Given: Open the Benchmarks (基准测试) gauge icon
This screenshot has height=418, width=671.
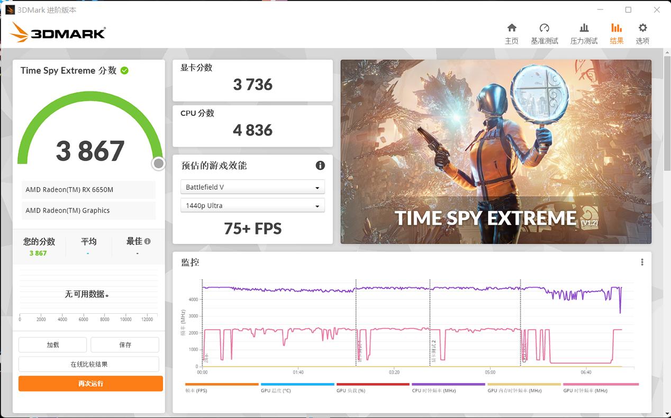Looking at the screenshot, I should [x=544, y=28].
